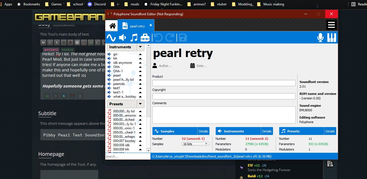This screenshot has width=367, height=179.
Task: Open Details next to the Samples counter
Action: (203, 131)
